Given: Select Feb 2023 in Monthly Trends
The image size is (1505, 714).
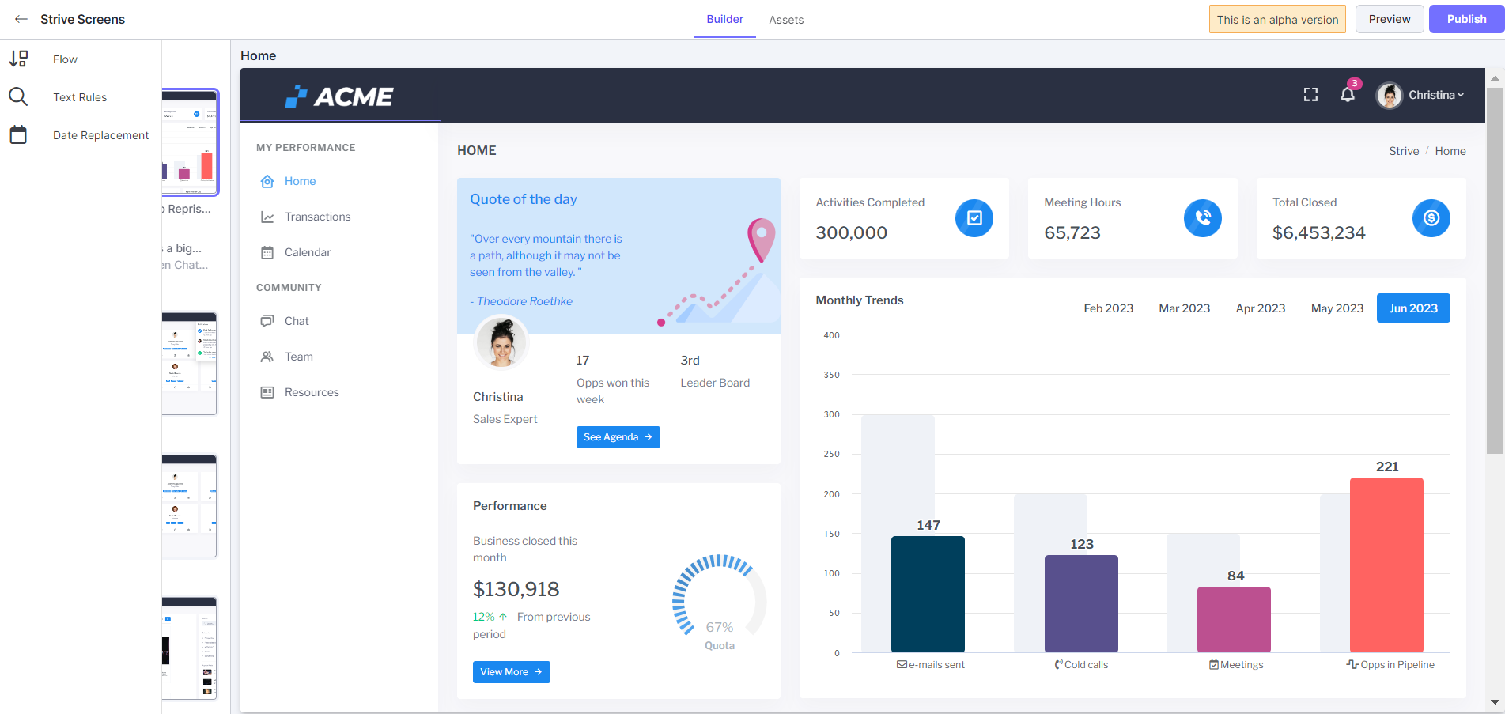Looking at the screenshot, I should coord(1108,308).
